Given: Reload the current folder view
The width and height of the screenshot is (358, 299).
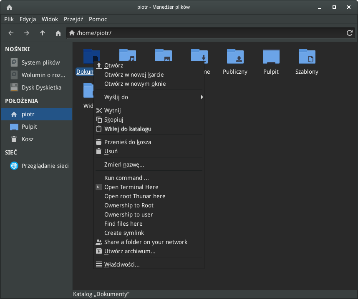Looking at the screenshot, I should (x=350, y=33).
